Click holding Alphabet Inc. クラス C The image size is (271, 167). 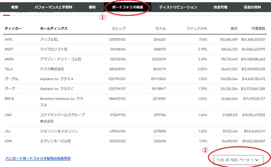(57, 89)
